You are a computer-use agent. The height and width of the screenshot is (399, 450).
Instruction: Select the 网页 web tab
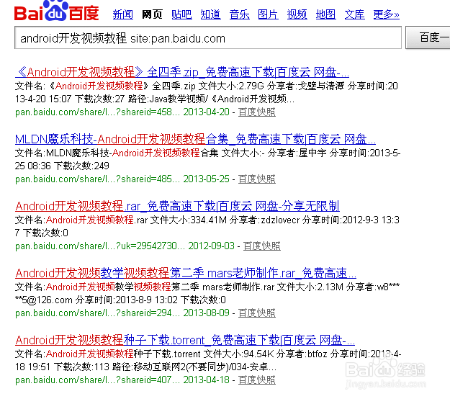152,14
